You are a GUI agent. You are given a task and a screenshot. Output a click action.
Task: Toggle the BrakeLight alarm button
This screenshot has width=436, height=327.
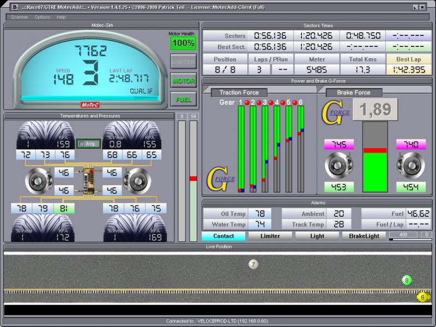click(x=364, y=236)
